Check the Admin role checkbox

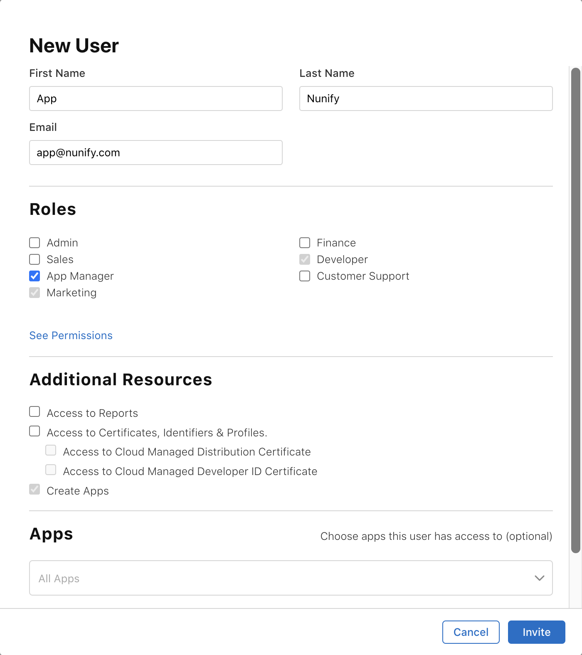[35, 243]
